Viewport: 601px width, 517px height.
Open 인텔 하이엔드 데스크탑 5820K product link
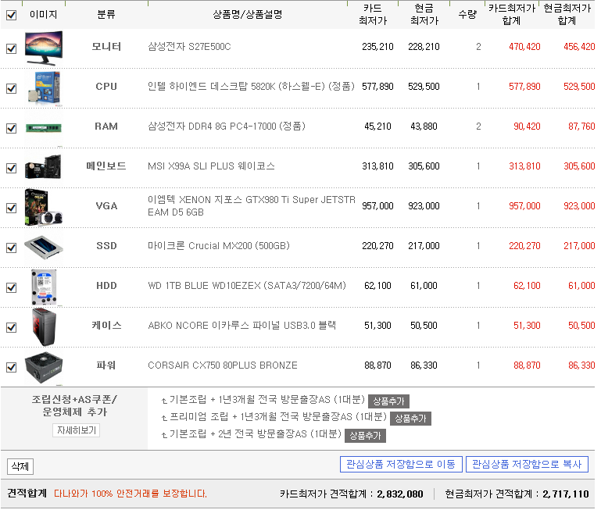coord(251,87)
